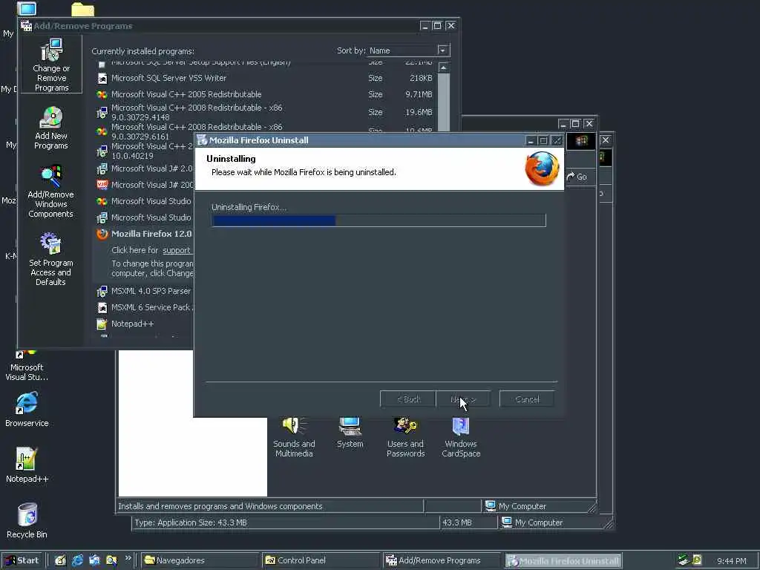Click the yellow folder icon at top of desktop
The height and width of the screenshot is (570, 760).
83,9
